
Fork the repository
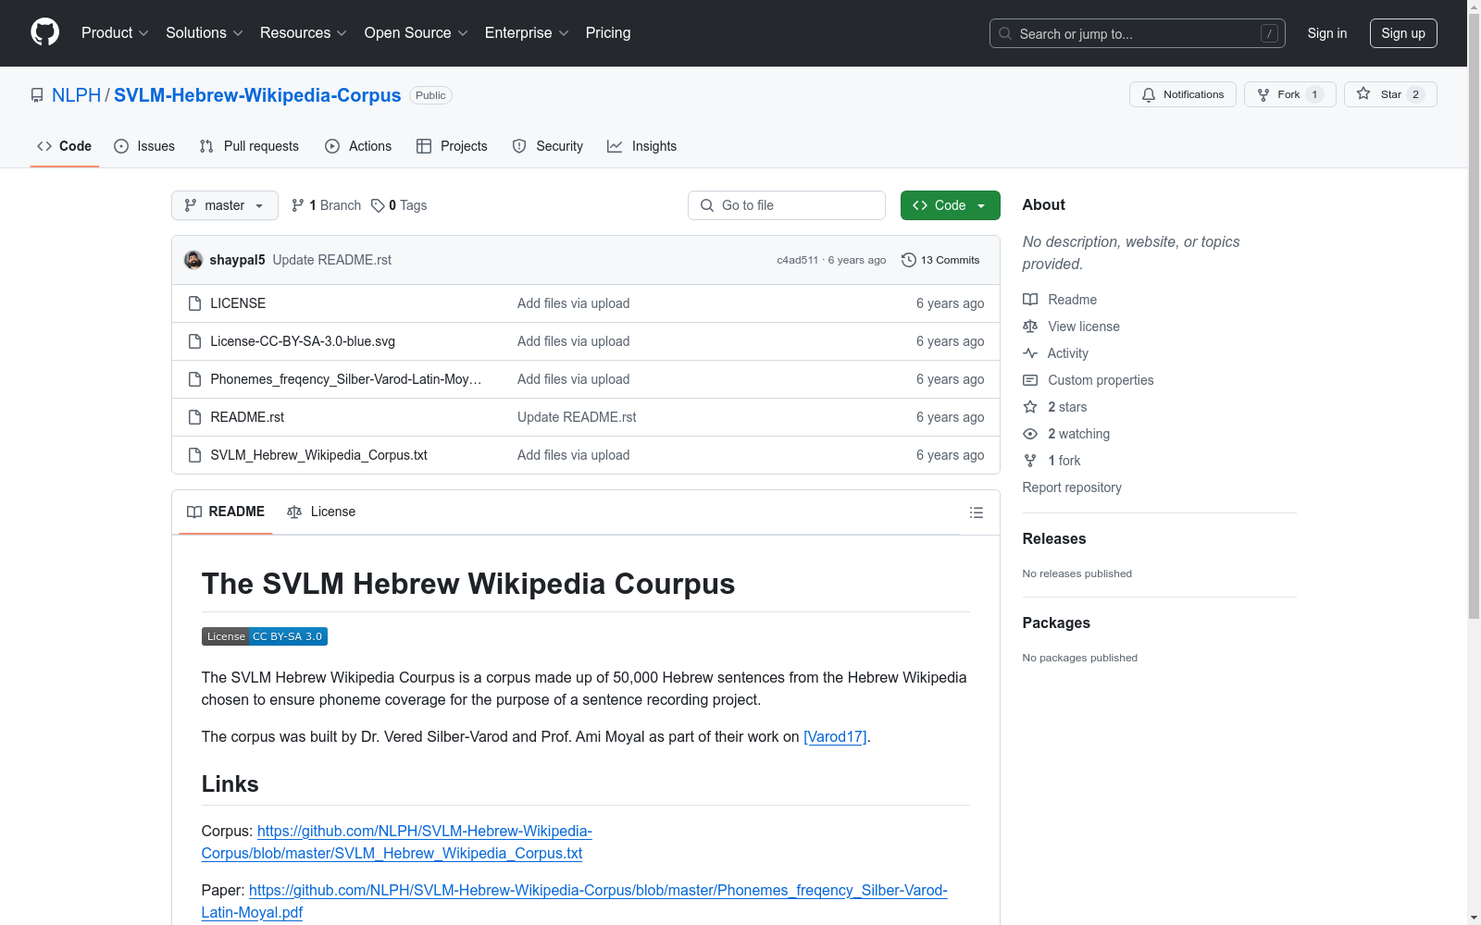[1290, 94]
